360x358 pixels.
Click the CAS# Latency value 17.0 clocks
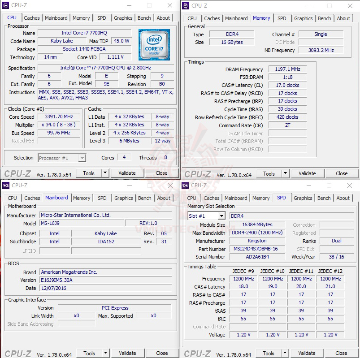pyautogui.click(x=287, y=85)
